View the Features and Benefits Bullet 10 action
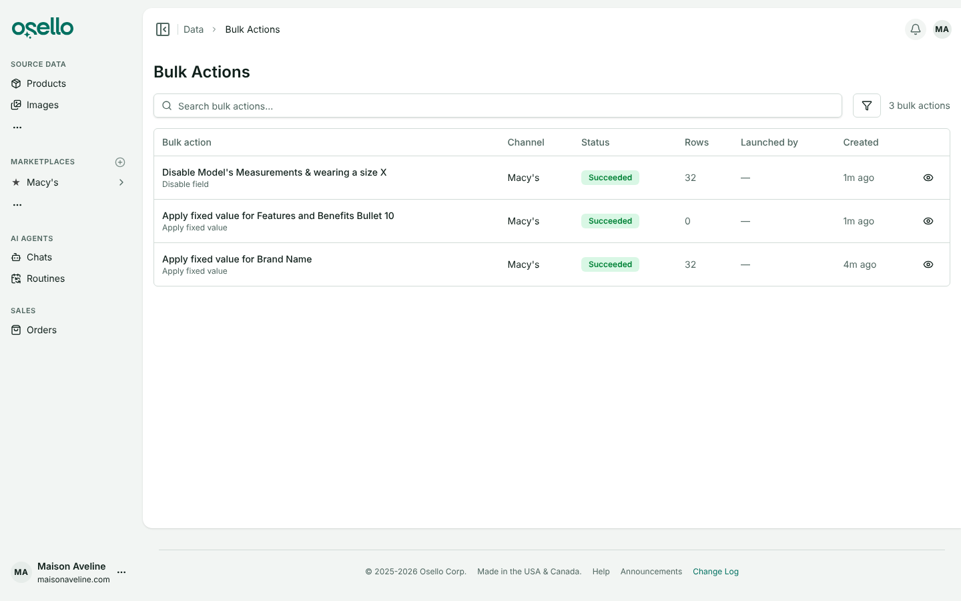The height and width of the screenshot is (601, 961). coord(928,221)
